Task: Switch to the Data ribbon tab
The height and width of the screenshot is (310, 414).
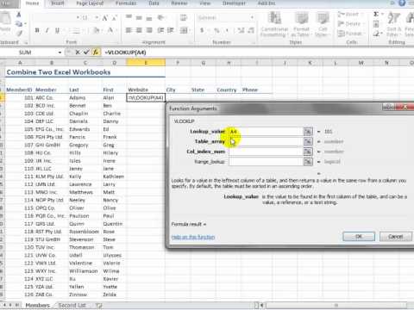Action: tap(154, 3)
